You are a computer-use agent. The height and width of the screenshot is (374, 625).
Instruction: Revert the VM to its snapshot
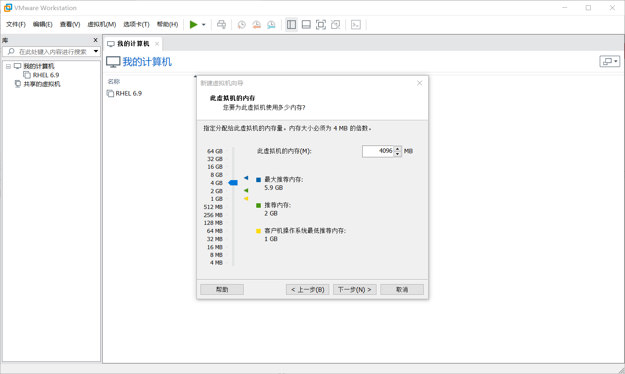256,24
